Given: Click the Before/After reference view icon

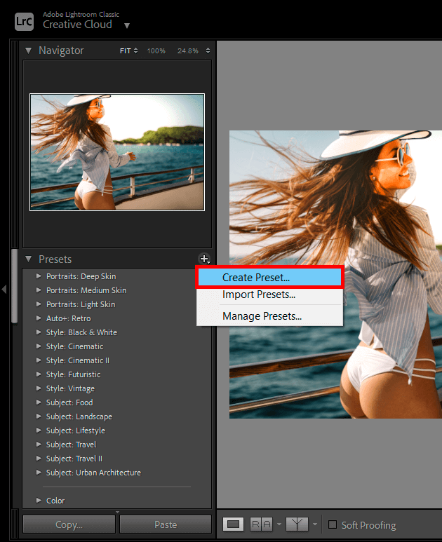Looking at the screenshot, I should click(x=261, y=524).
